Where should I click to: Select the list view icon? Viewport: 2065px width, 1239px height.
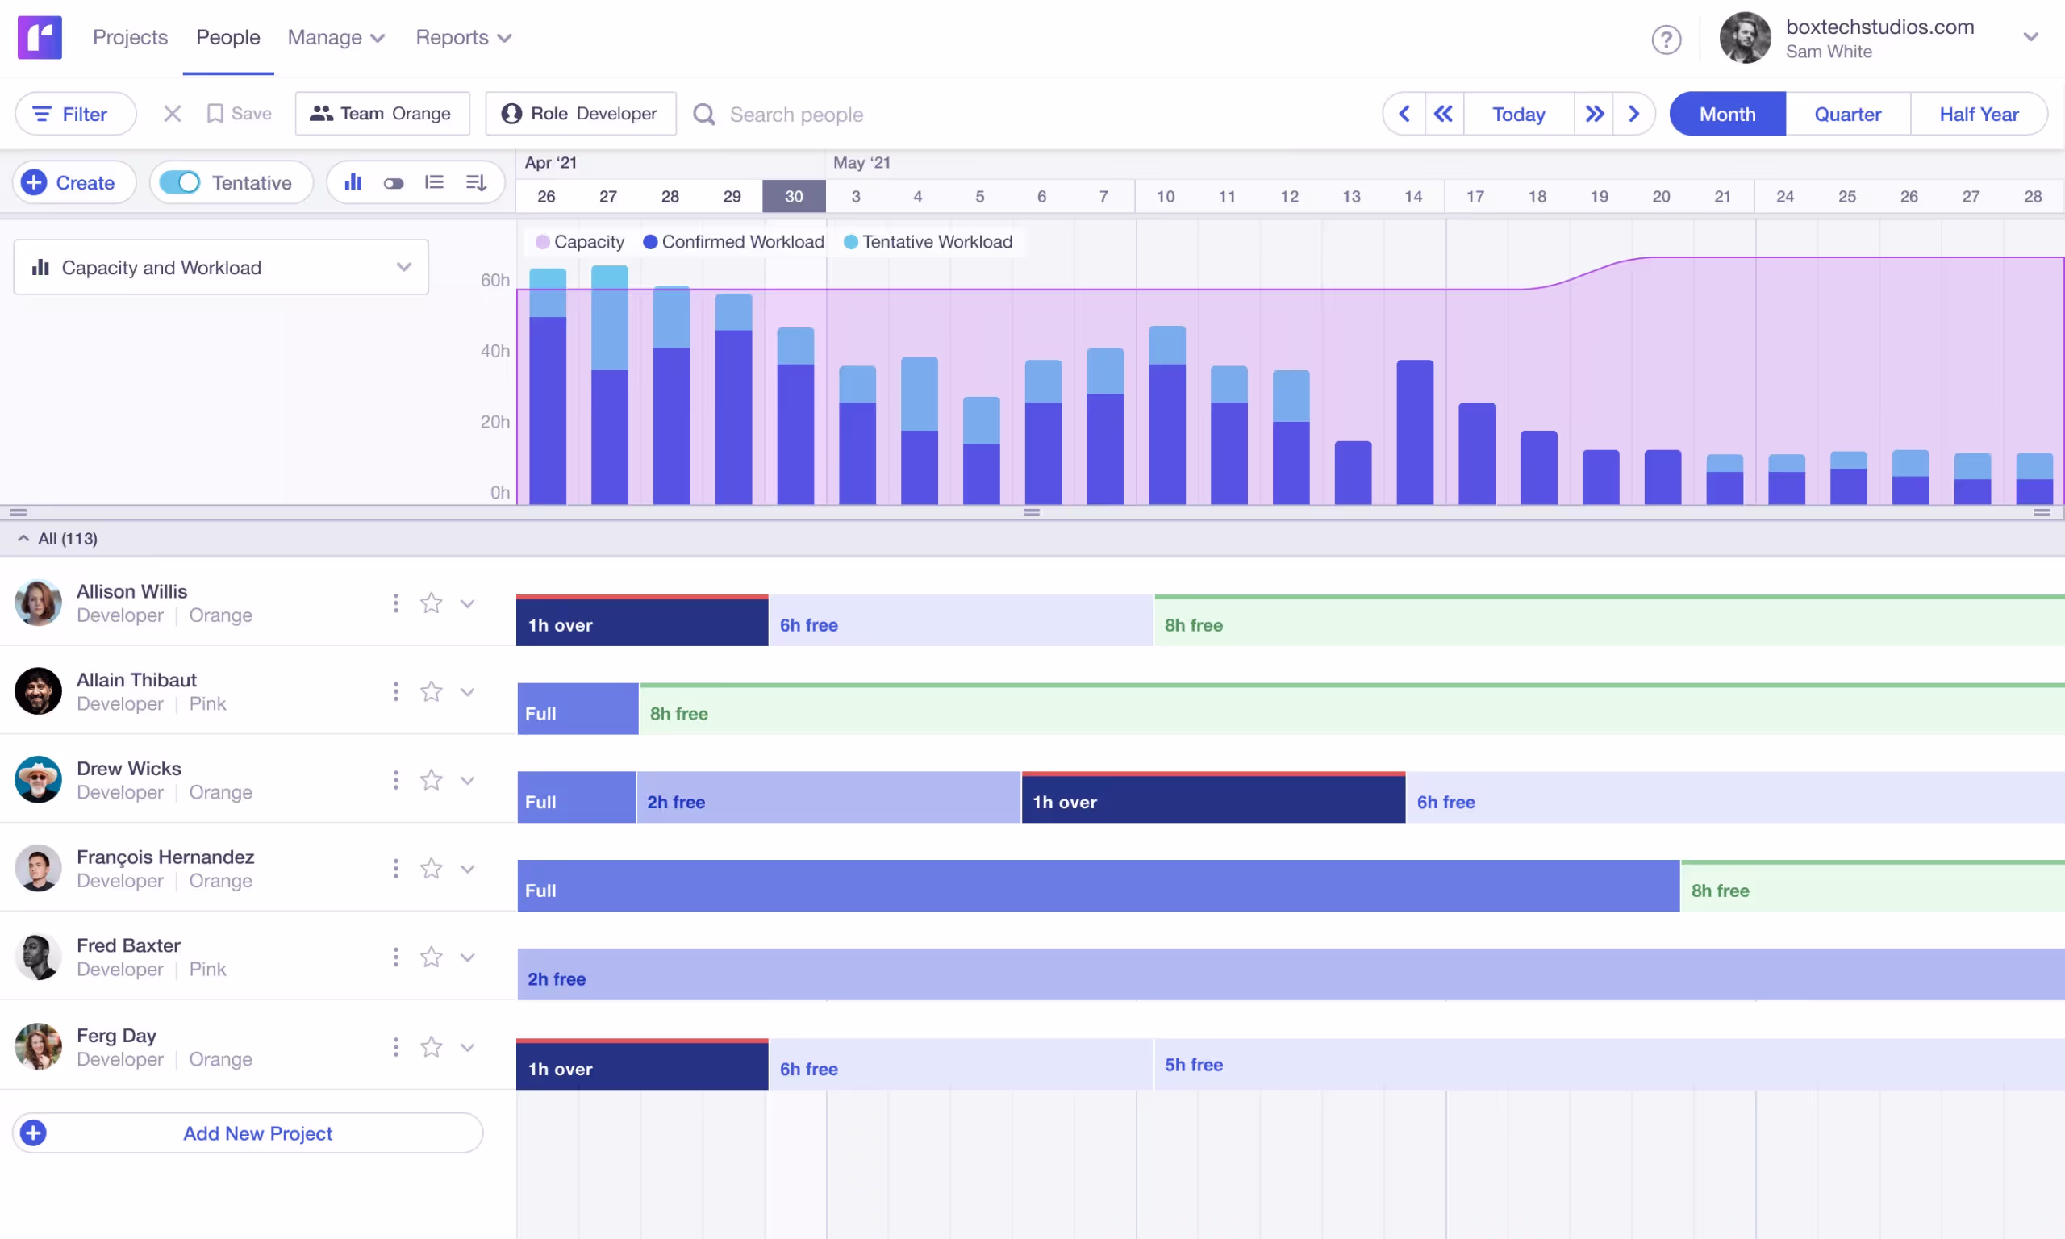click(x=435, y=182)
